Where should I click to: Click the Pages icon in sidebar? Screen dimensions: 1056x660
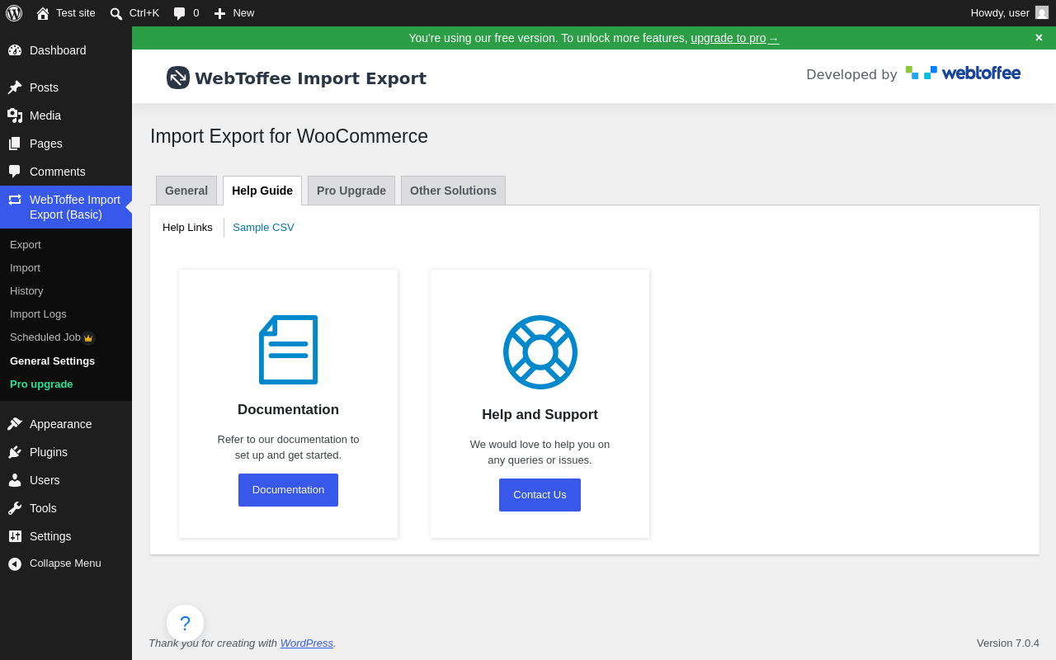(15, 144)
